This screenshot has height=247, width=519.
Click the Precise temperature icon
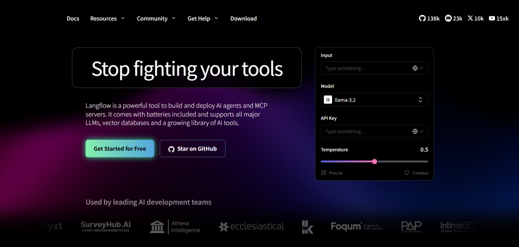pos(323,173)
